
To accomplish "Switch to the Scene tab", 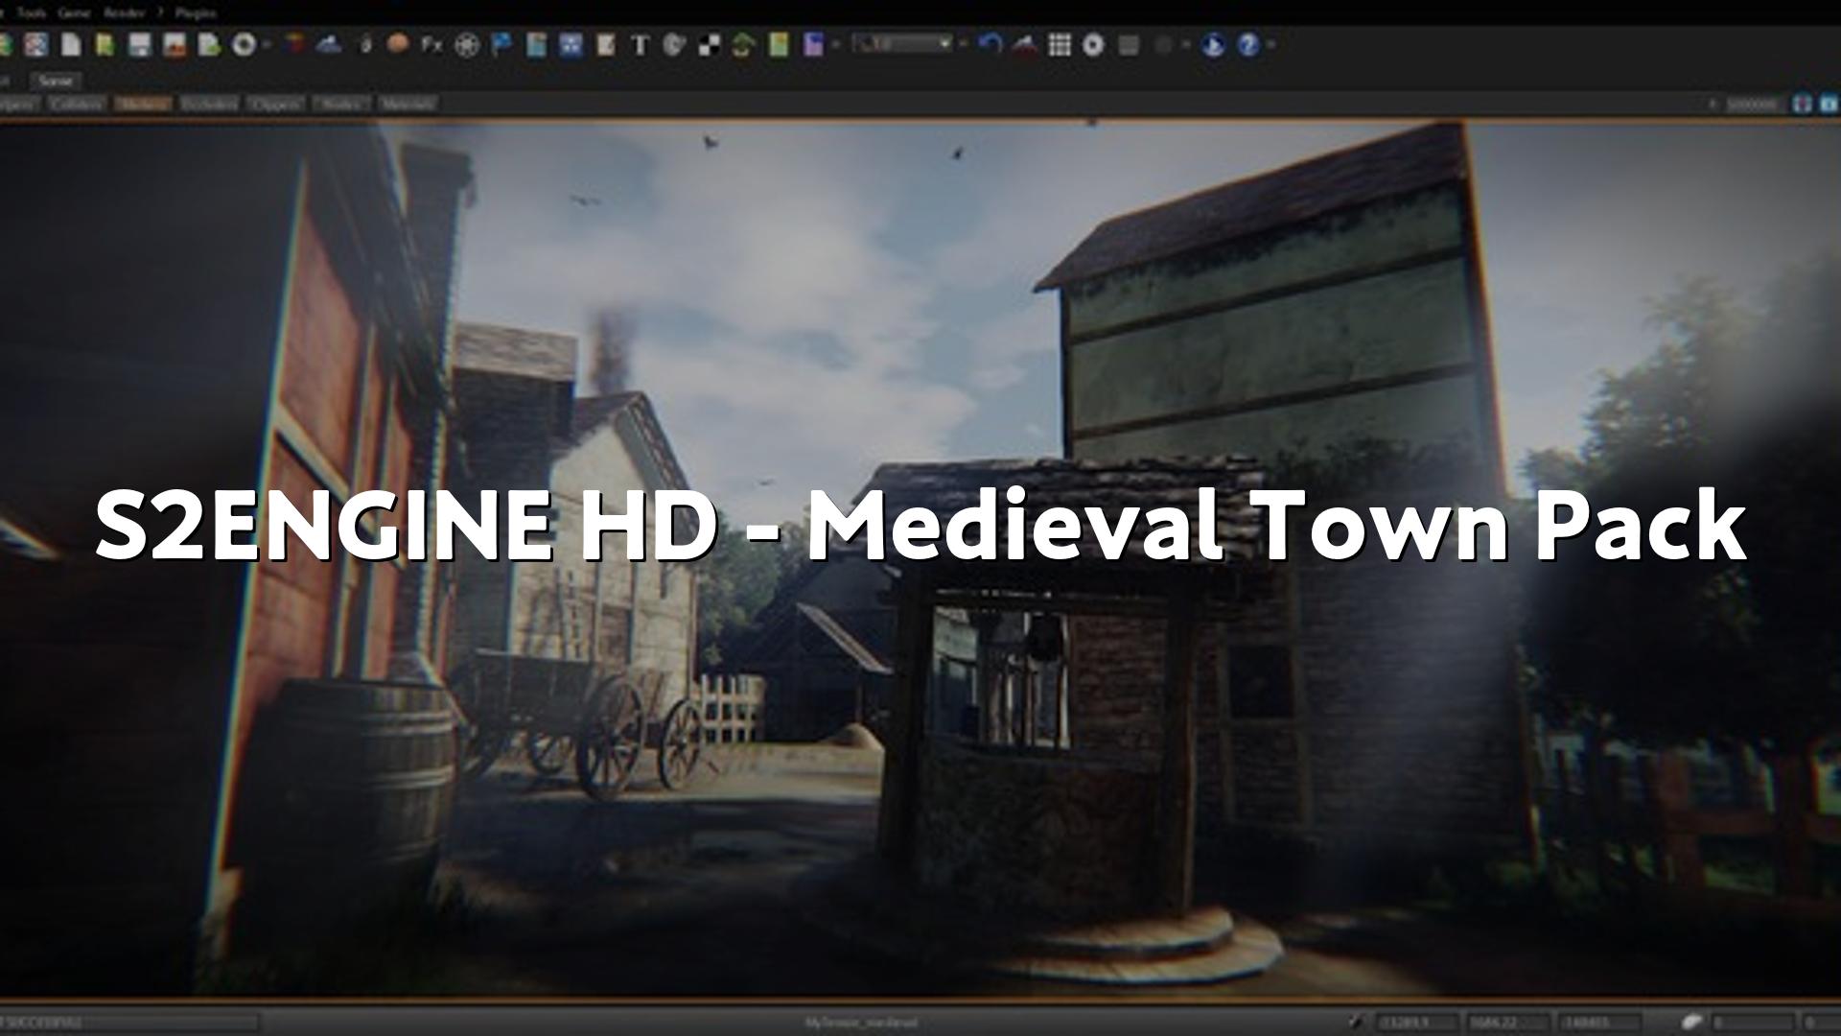I will point(56,81).
